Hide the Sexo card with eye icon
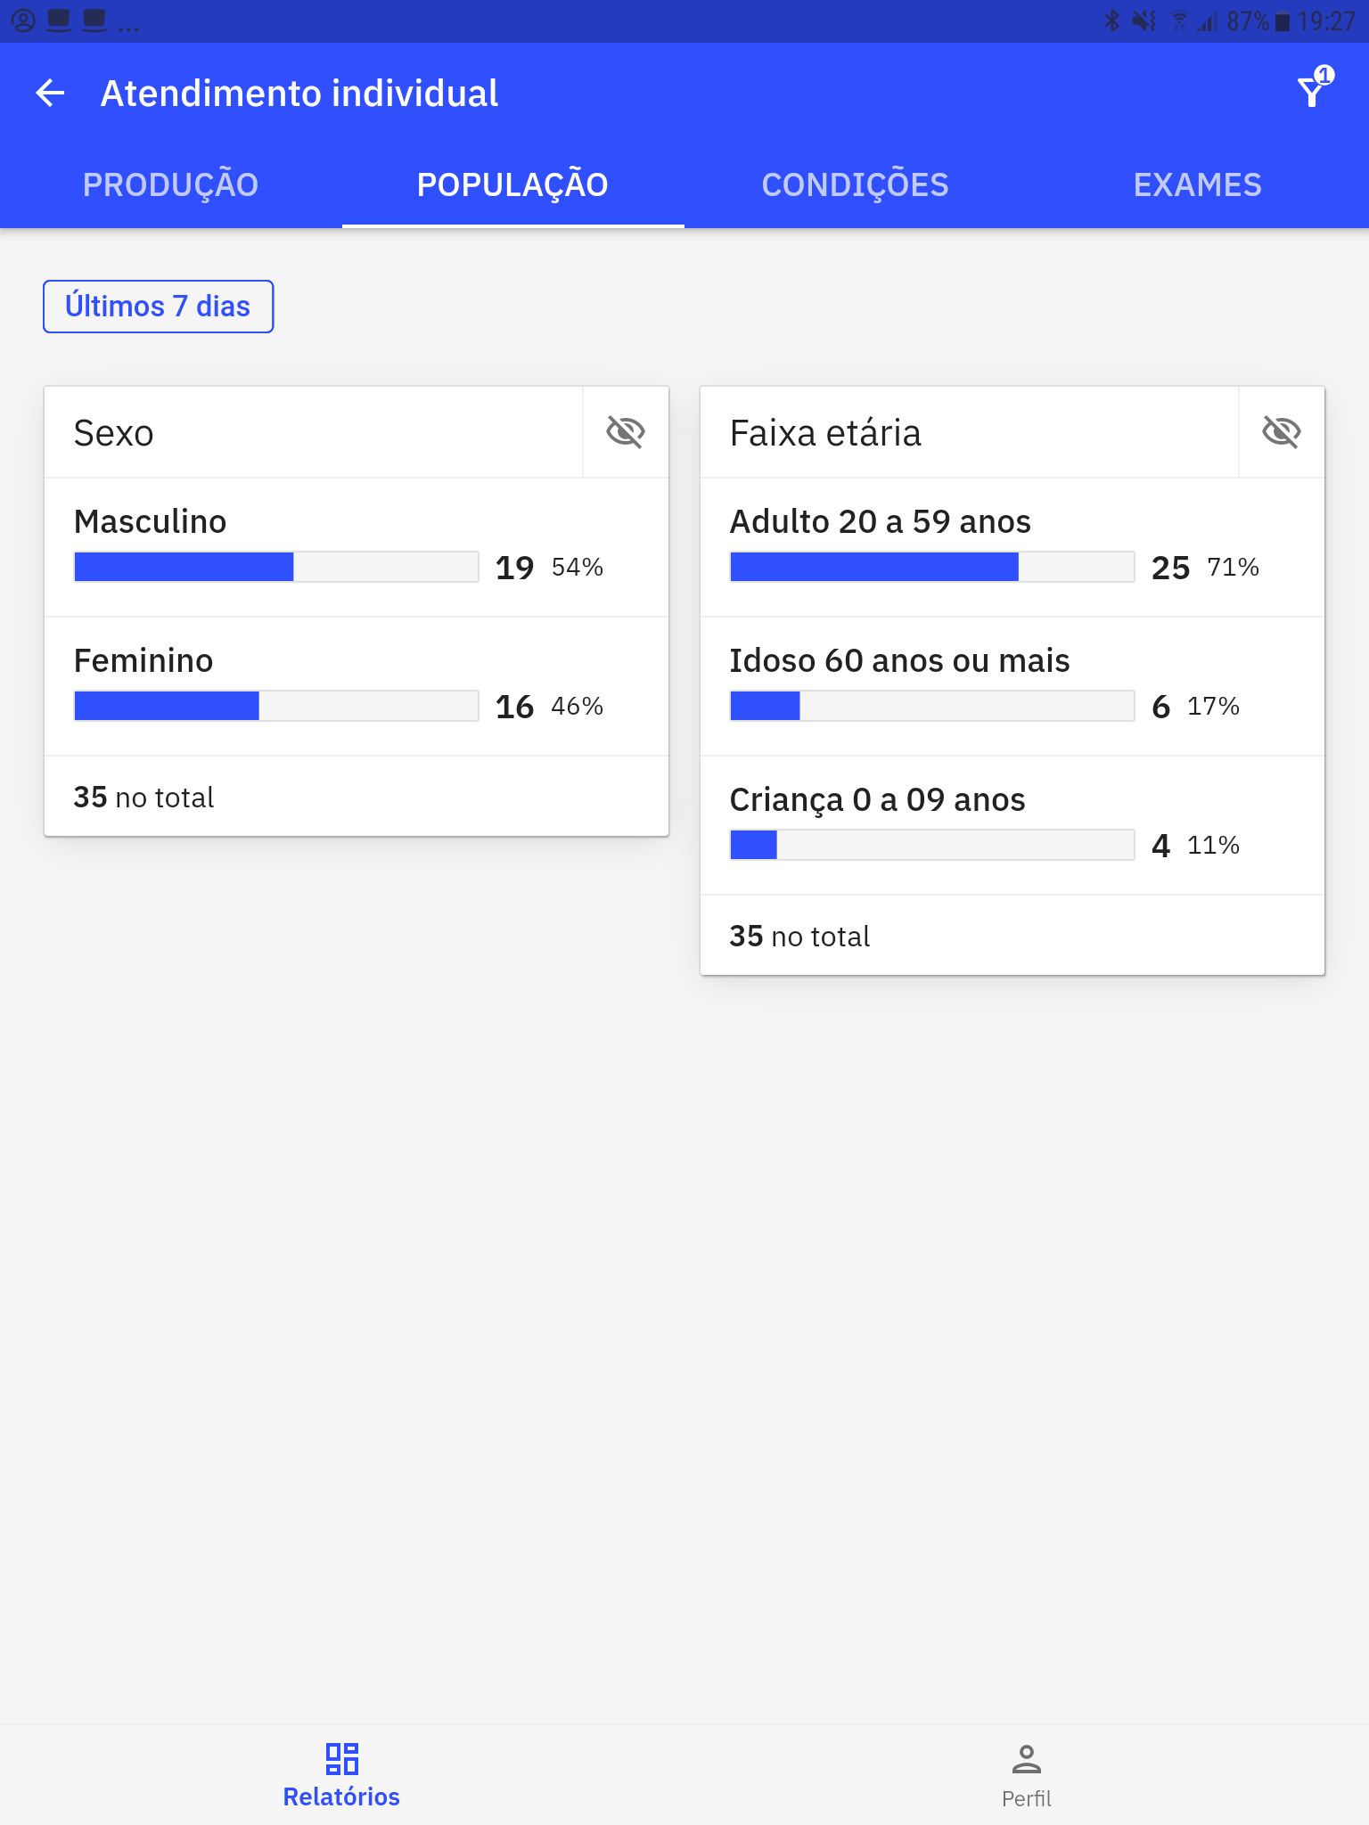The height and width of the screenshot is (1825, 1369). point(626,432)
